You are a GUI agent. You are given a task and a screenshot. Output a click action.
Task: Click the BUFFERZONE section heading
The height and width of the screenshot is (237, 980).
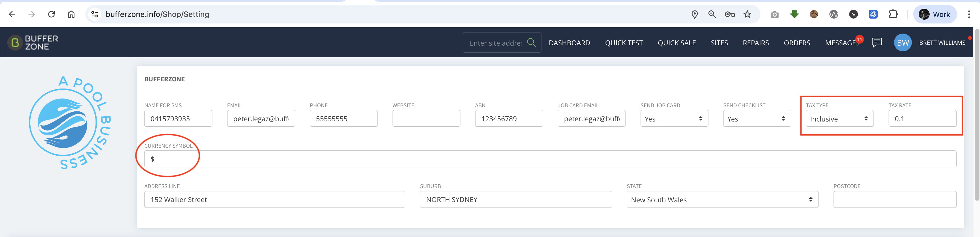pos(164,79)
